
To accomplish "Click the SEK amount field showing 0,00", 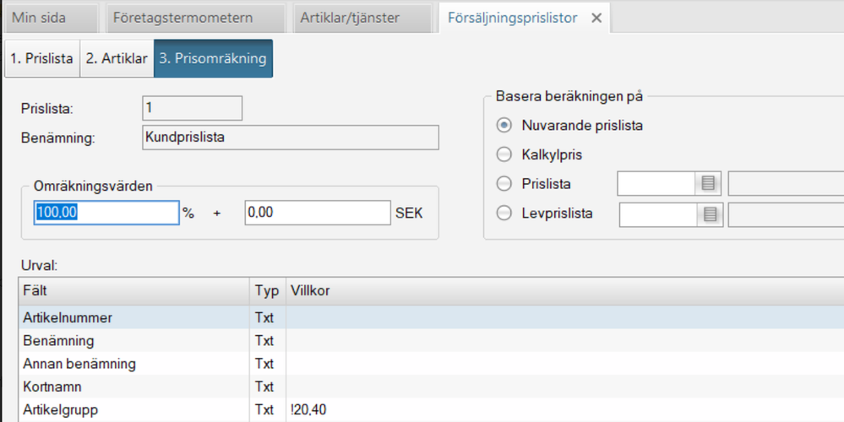I will point(317,214).
